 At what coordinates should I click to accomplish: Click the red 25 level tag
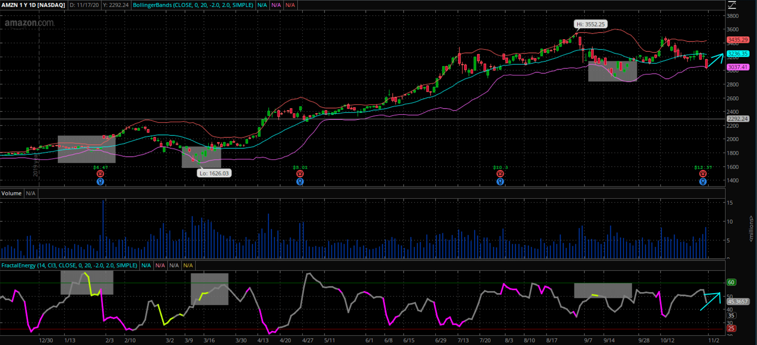tap(731, 328)
